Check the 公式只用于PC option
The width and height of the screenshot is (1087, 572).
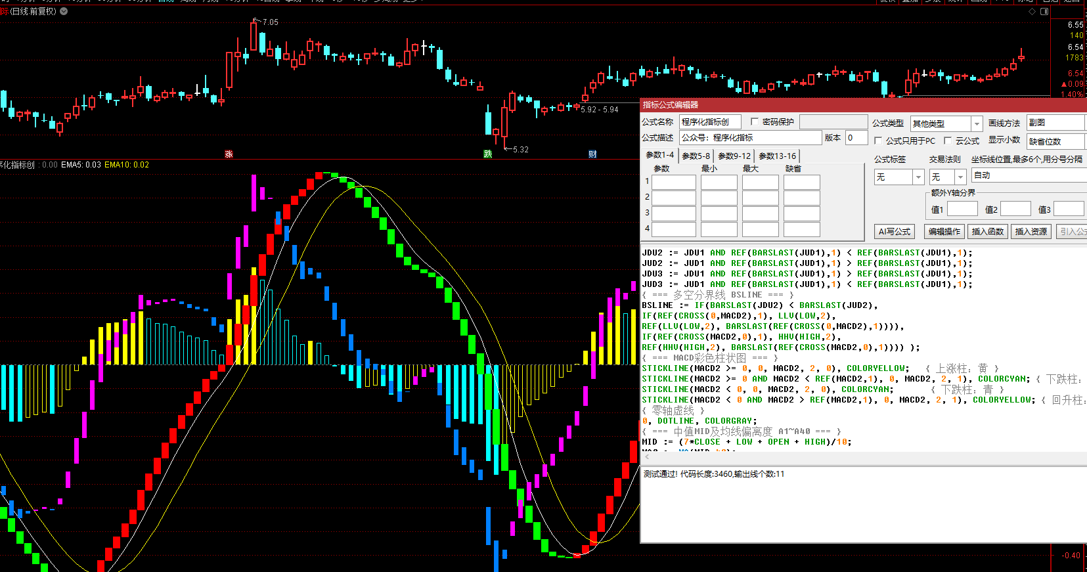[x=878, y=141]
